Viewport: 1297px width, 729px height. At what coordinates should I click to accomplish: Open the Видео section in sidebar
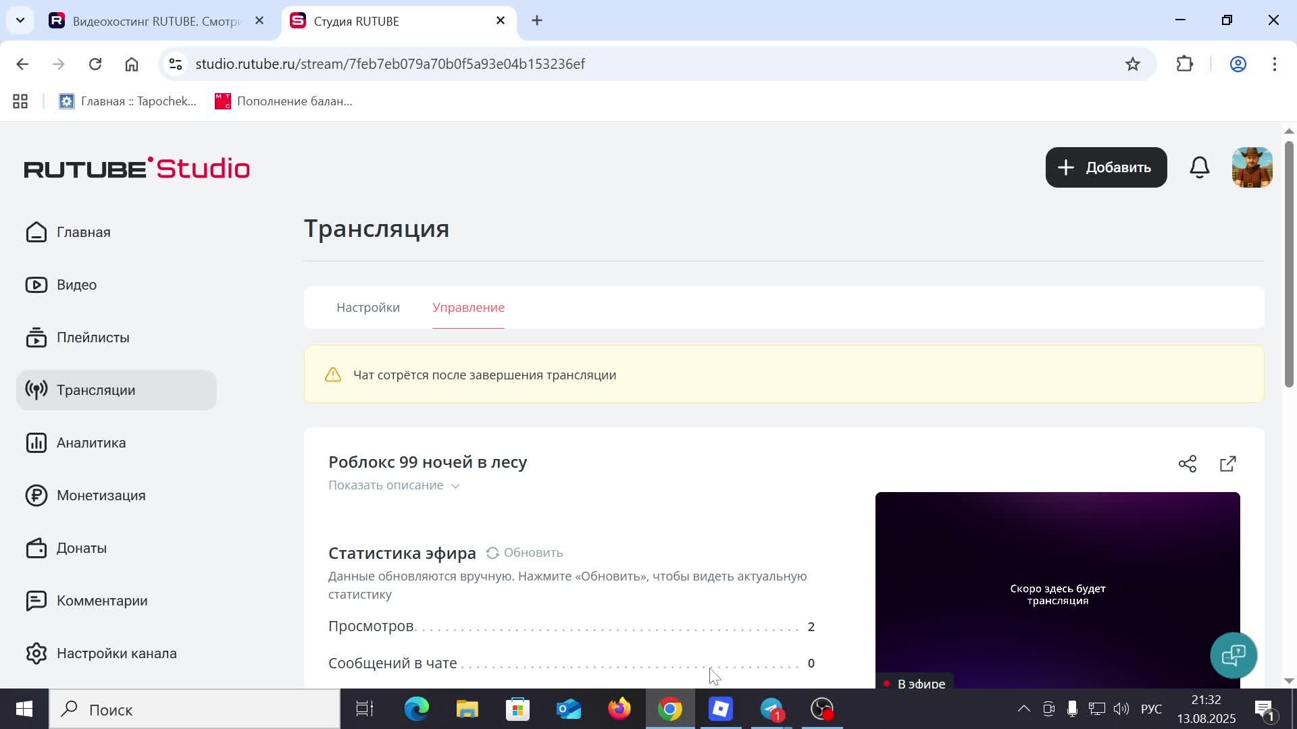point(76,284)
